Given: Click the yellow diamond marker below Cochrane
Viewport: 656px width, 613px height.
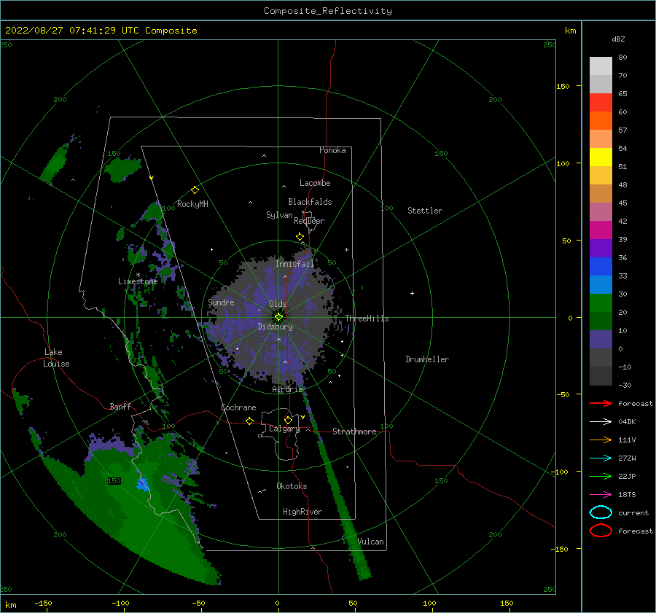Looking at the screenshot, I should point(249,421).
